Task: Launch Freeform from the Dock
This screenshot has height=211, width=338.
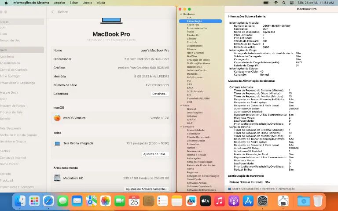Action: click(x=191, y=201)
